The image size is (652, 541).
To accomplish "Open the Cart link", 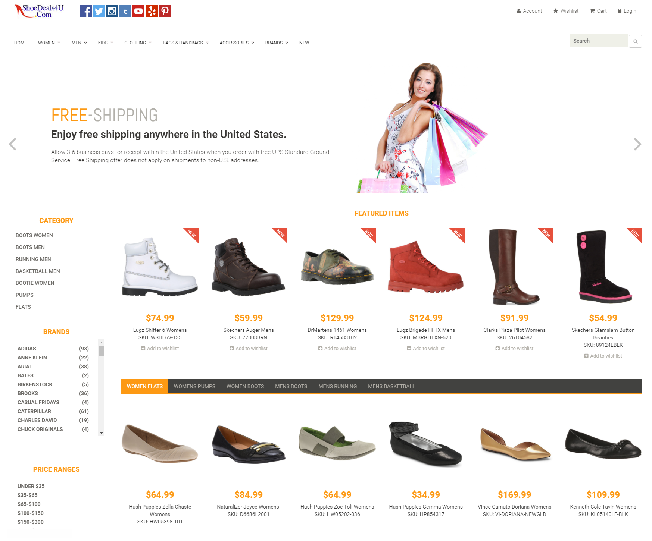I will tap(598, 11).
